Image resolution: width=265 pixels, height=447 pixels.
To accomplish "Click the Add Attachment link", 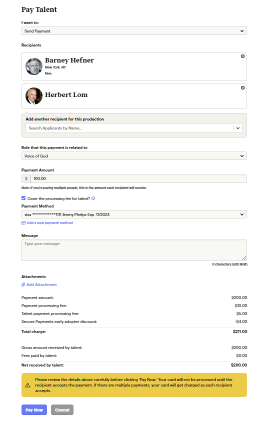I will tap(41, 284).
